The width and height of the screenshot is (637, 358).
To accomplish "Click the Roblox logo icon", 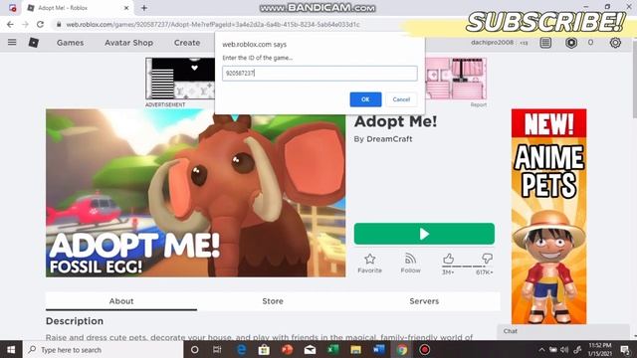I will click(34, 42).
